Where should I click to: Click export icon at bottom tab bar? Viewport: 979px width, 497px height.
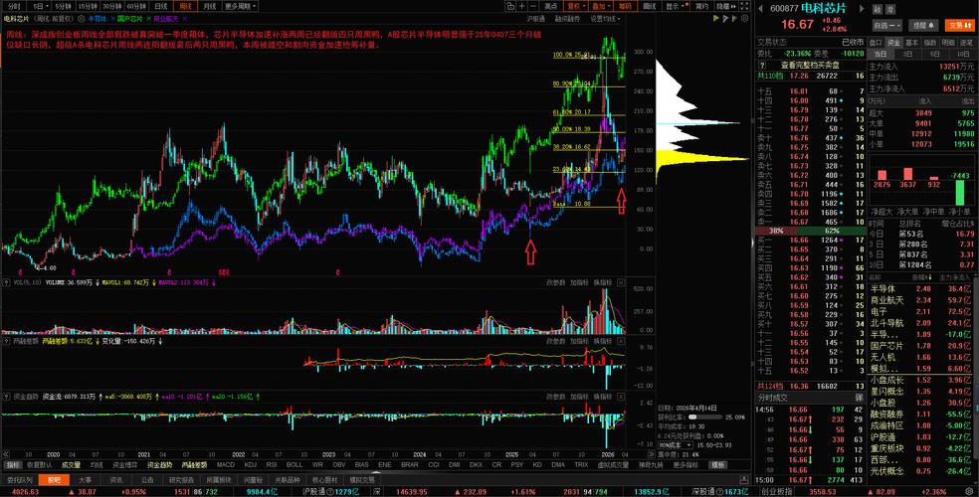(745, 480)
